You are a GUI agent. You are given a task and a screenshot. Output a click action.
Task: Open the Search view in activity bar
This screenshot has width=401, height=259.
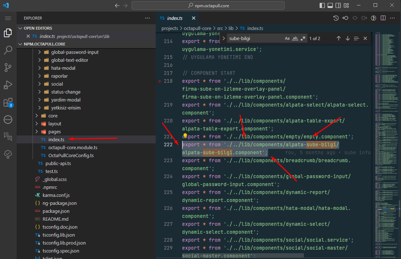click(x=8, y=50)
